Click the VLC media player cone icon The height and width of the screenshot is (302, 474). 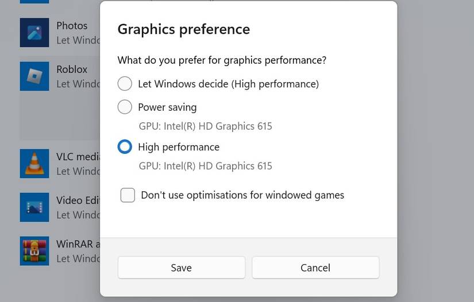click(x=34, y=164)
